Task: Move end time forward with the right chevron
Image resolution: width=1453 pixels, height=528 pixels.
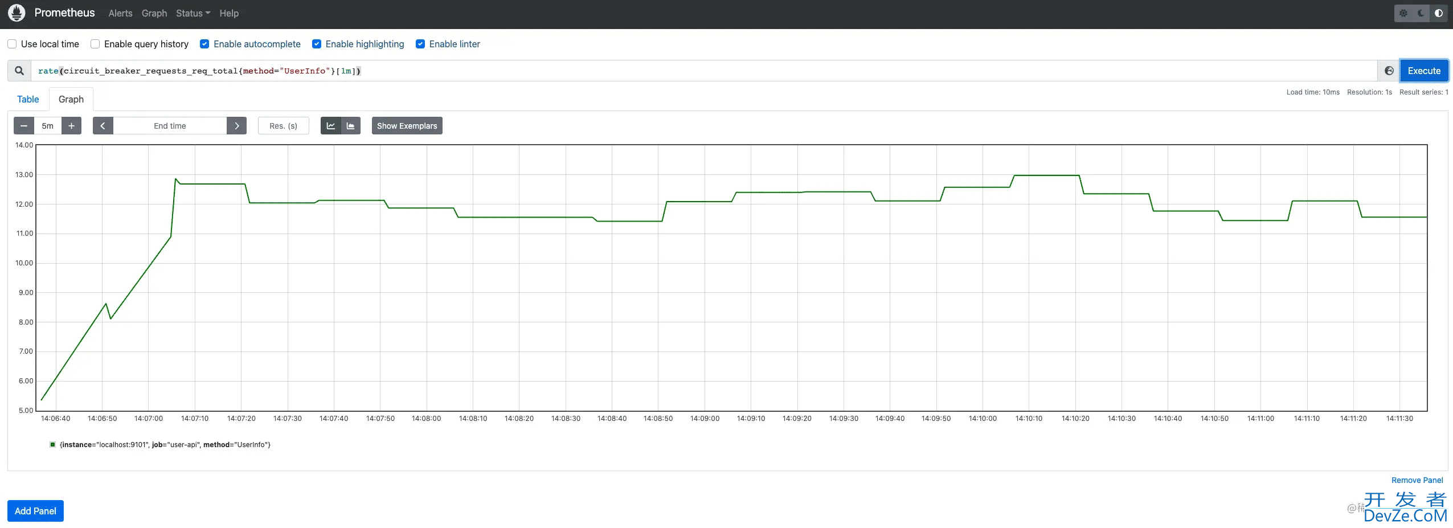Action: pos(236,126)
